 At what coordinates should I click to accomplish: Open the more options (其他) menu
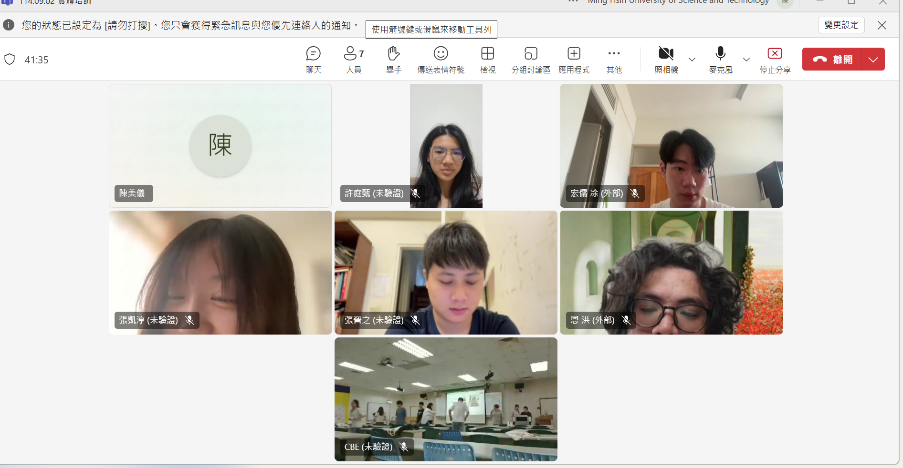pyautogui.click(x=614, y=60)
